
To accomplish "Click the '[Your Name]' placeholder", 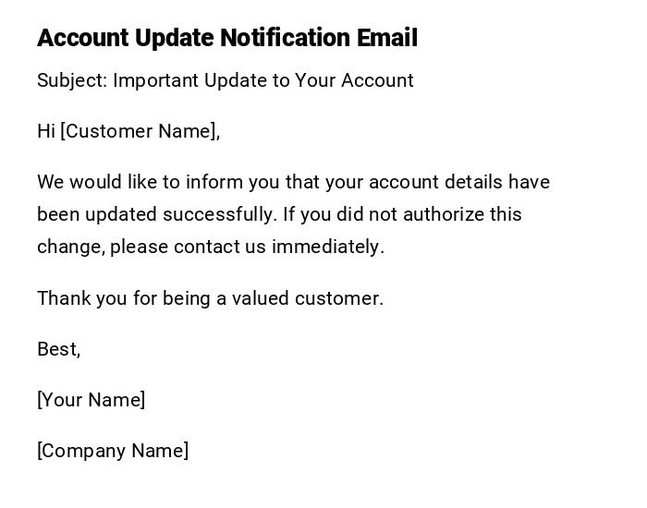I will point(91,400).
